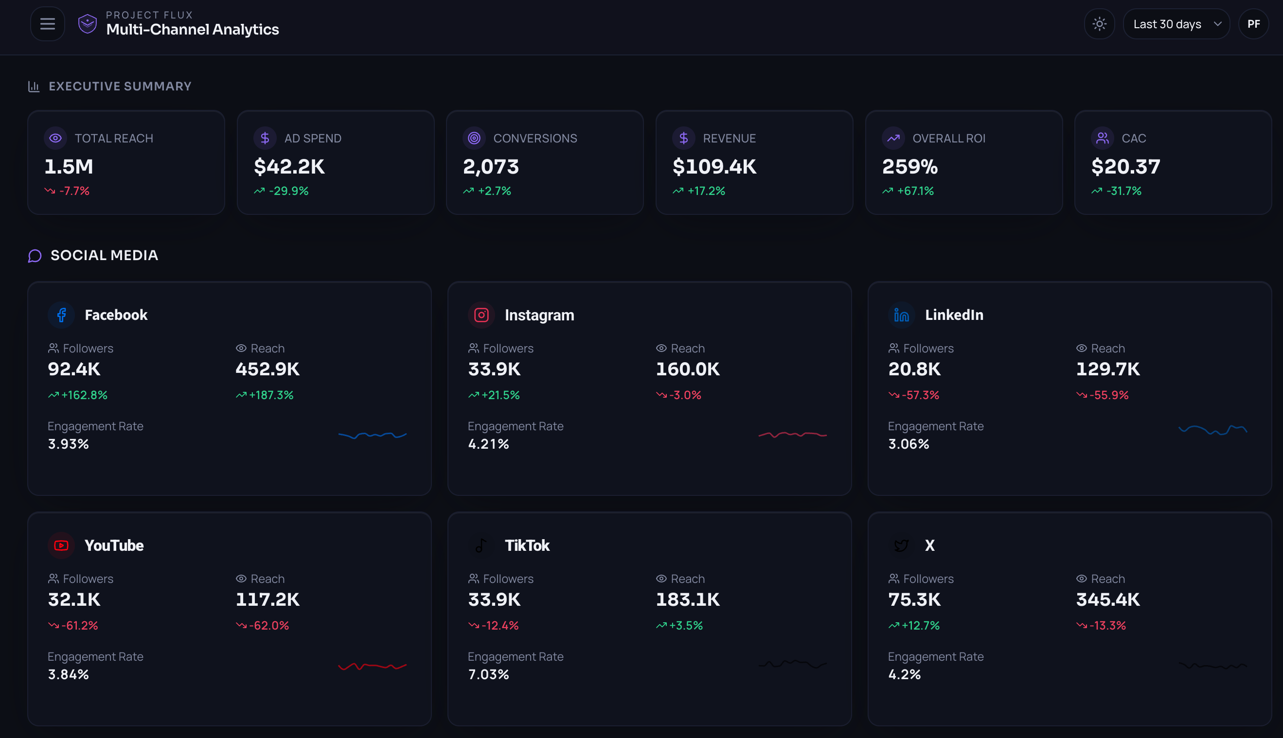Image resolution: width=1283 pixels, height=738 pixels.
Task: Click the Instagram engagement rate 4.21%
Action: click(488, 444)
